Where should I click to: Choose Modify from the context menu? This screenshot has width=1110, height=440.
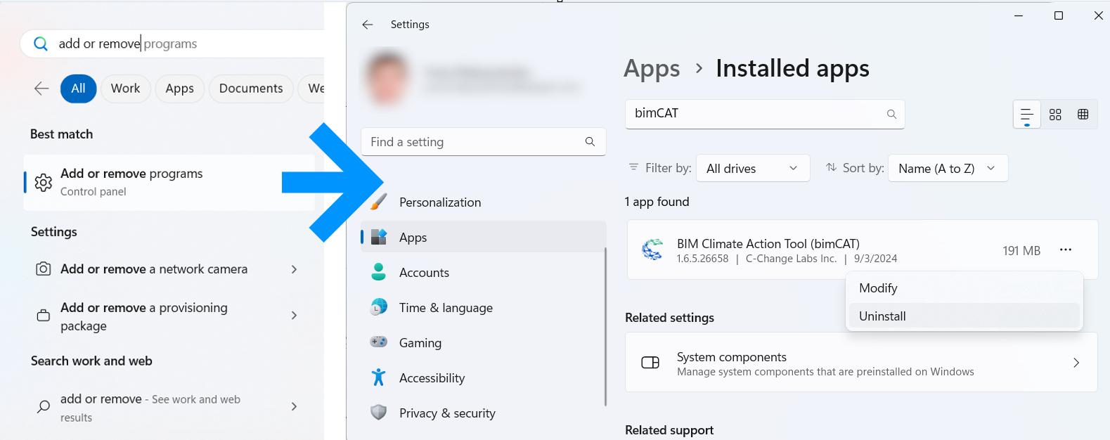(x=878, y=288)
